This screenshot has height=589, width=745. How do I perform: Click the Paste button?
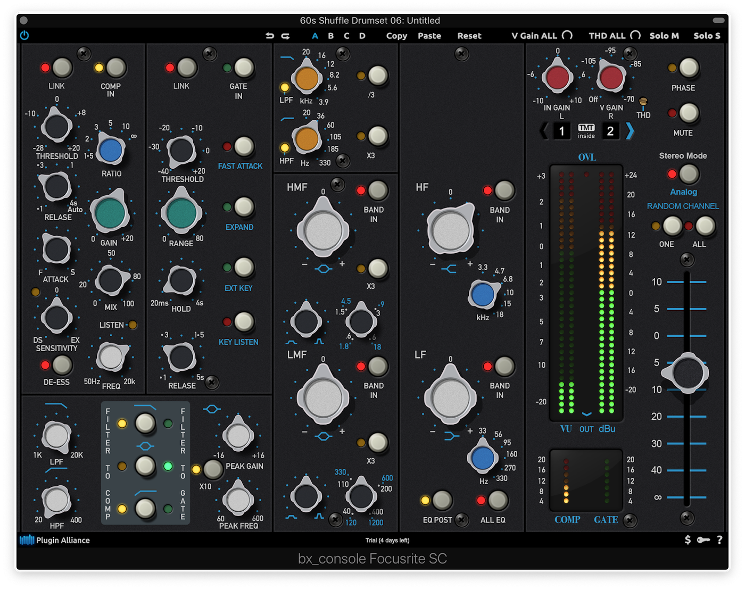pos(429,36)
